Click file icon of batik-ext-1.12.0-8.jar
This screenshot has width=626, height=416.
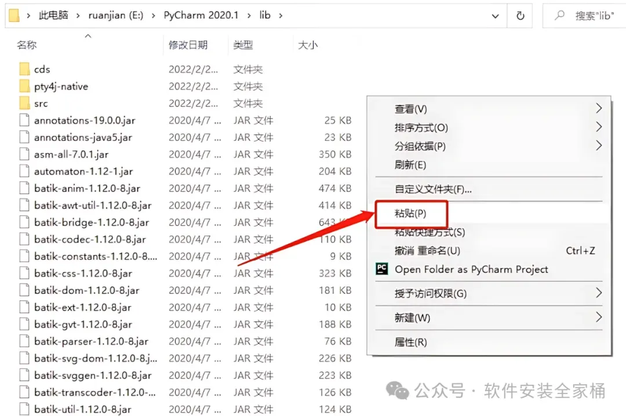pyautogui.click(x=24, y=307)
